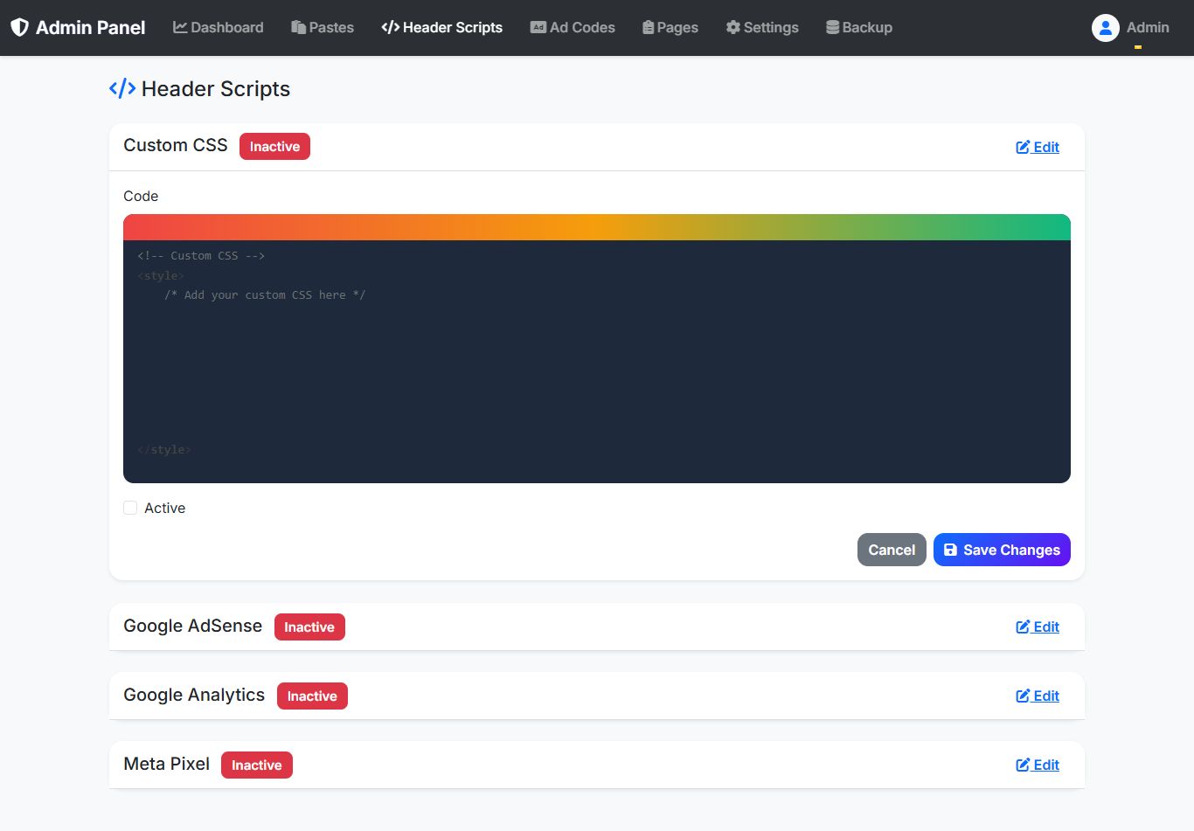Click the Inactive badge beside Google AdSense
This screenshot has height=831, width=1194.
(309, 627)
